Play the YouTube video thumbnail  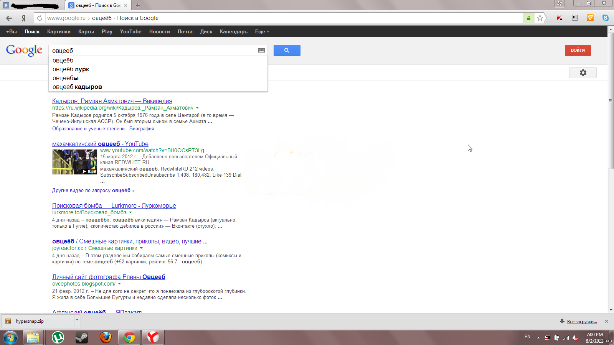(74, 162)
